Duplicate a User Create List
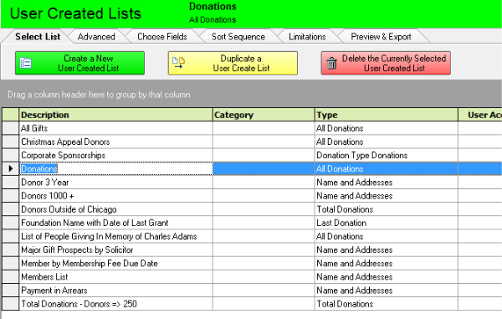Screen dimensions: 502x319 tap(233, 63)
